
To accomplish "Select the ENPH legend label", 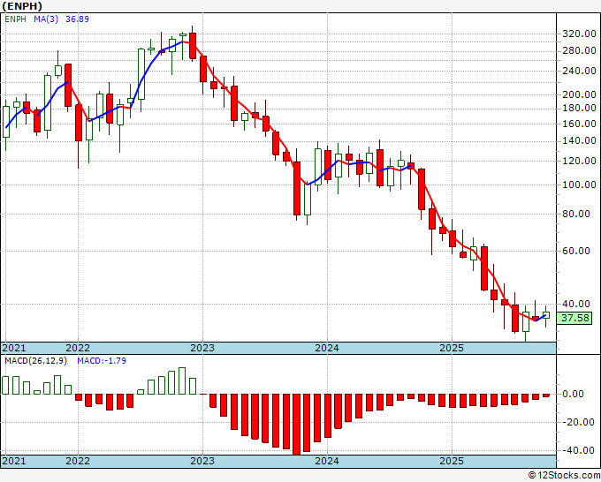I will pyautogui.click(x=15, y=19).
